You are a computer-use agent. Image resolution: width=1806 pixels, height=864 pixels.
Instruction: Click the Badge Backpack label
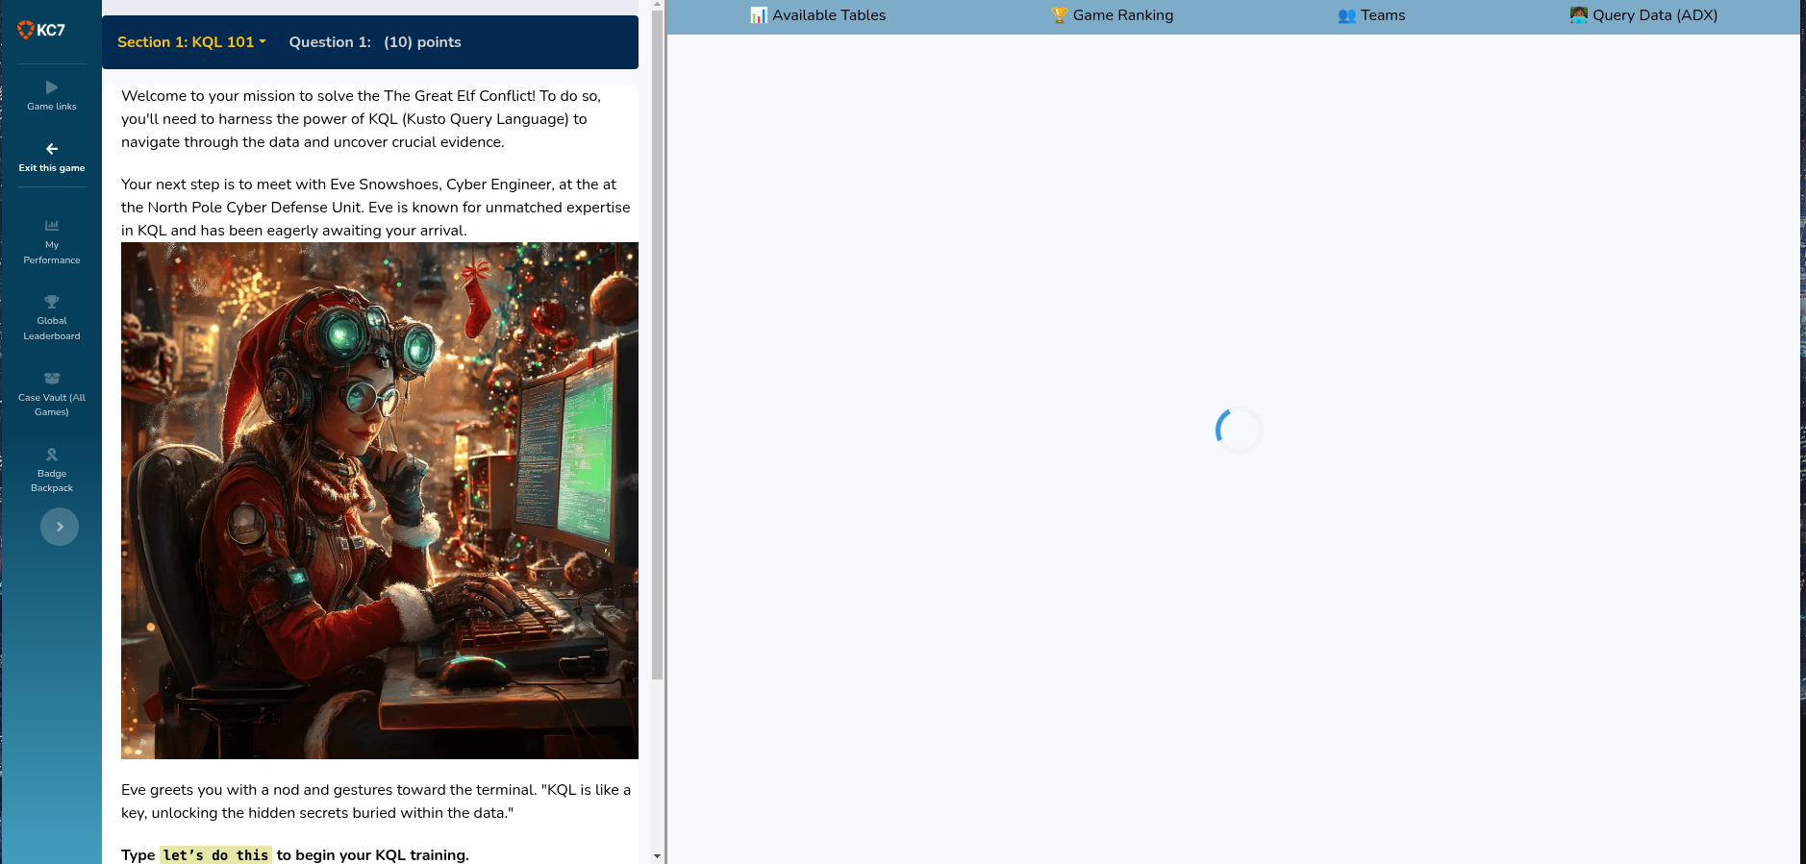(x=52, y=481)
